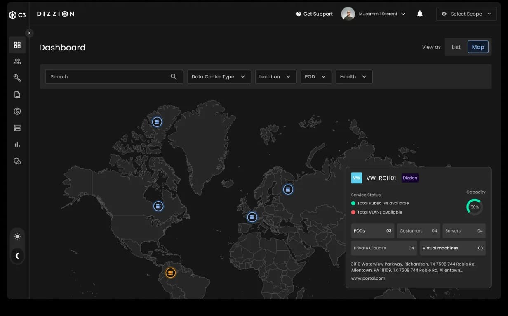The width and height of the screenshot is (508, 316).
Task: Open the bar chart reports icon
Action: tap(17, 145)
